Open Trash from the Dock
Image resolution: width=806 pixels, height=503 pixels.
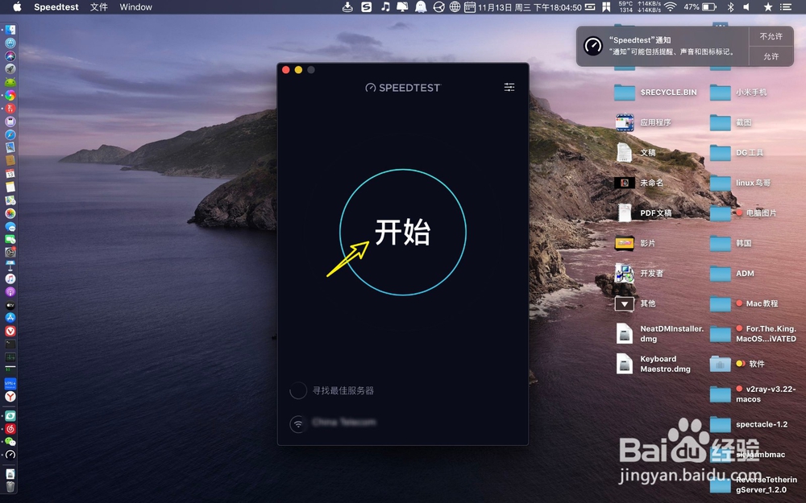(10, 487)
